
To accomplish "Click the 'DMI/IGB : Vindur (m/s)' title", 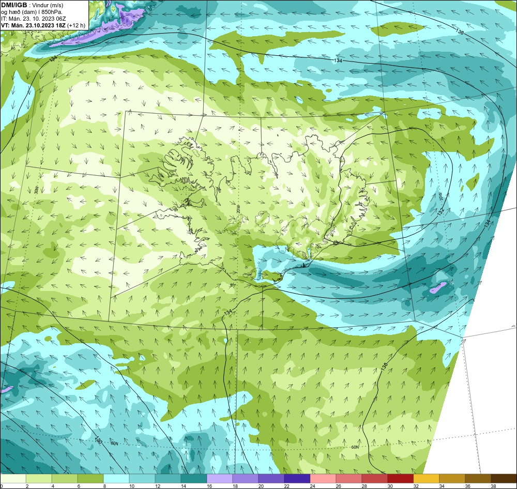I will (32, 5).
